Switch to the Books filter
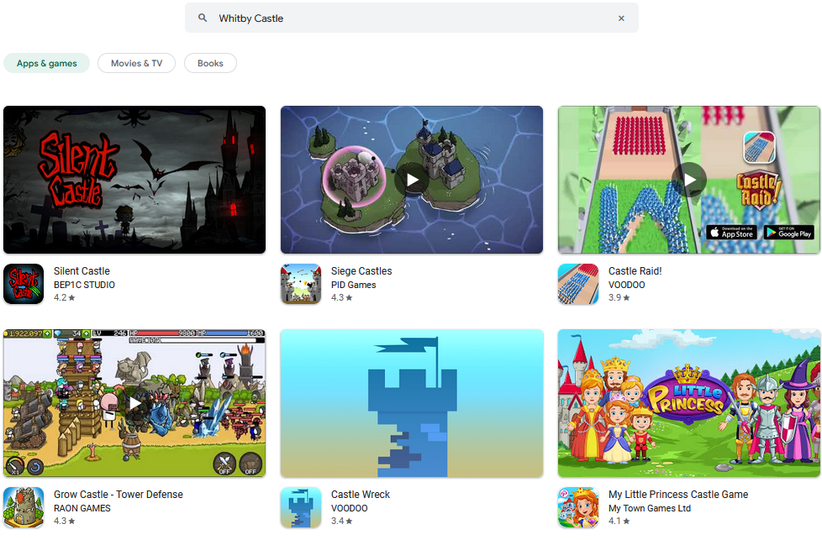 click(210, 63)
